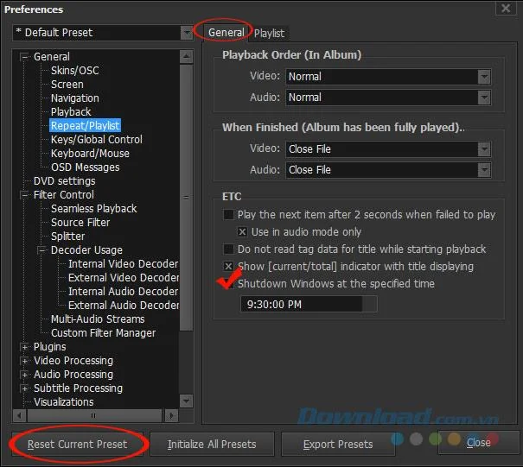Enable Do not read tag data option
This screenshot has width=523, height=467.
228,249
